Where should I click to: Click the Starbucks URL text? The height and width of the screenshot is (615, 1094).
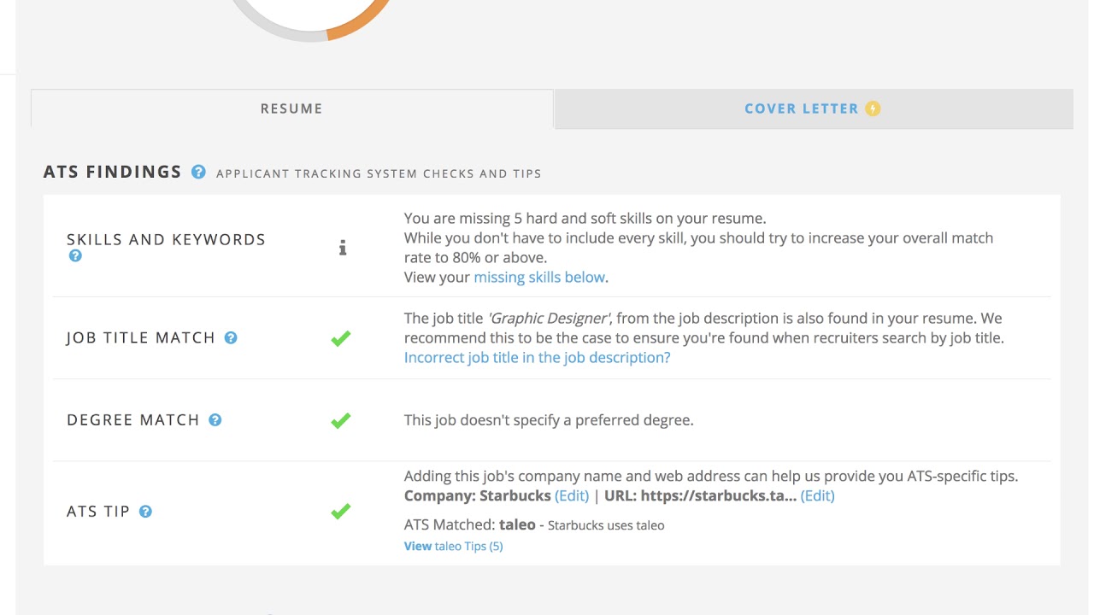[x=718, y=495]
